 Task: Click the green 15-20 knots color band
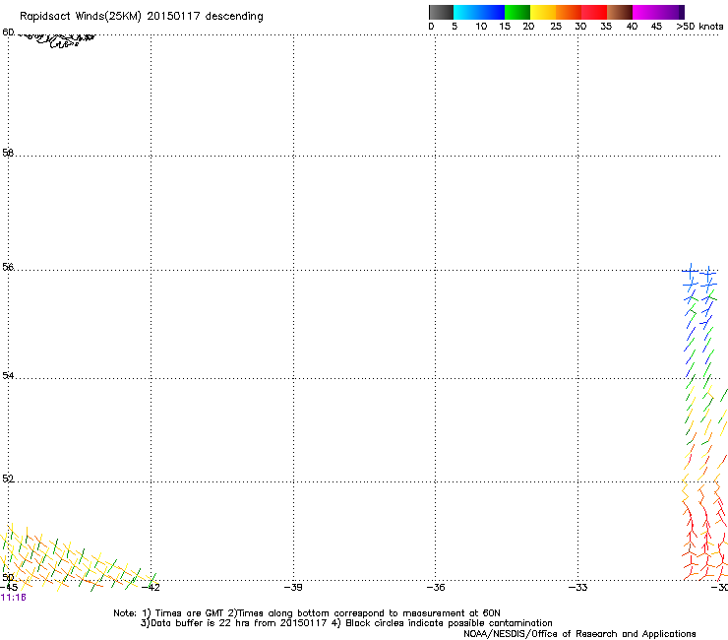coord(517,12)
